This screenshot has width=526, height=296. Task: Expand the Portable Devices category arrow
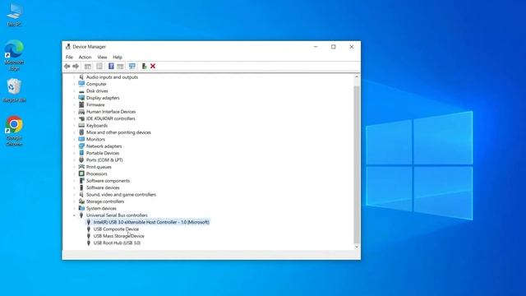(74, 153)
